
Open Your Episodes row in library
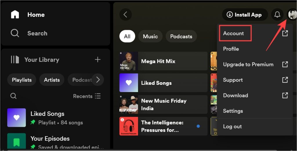55,141
